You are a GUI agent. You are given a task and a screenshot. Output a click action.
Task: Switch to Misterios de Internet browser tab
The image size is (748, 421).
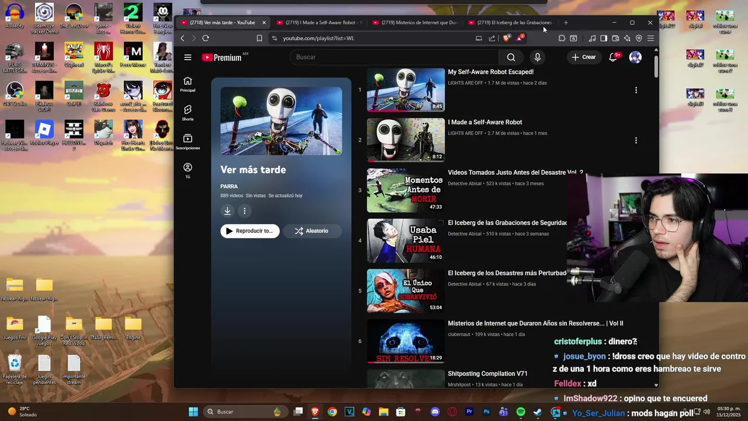tap(415, 22)
